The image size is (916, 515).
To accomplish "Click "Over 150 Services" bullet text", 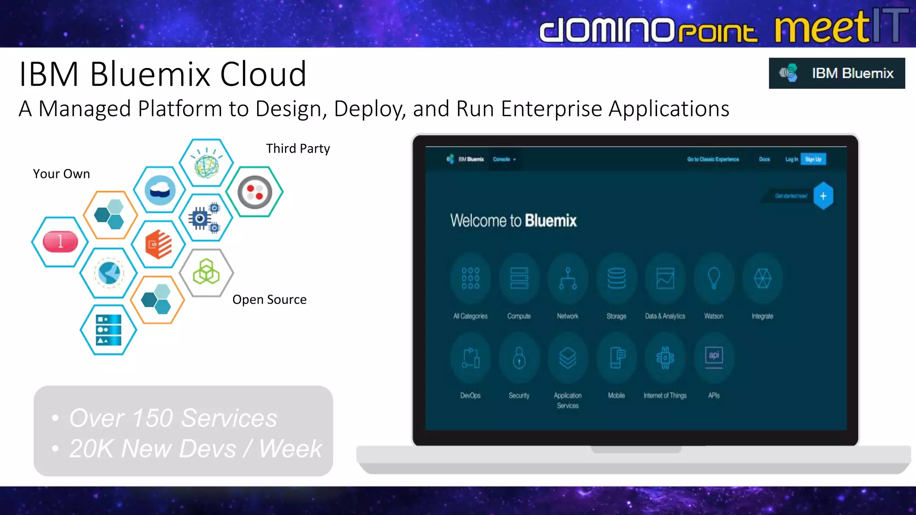I will click(173, 418).
